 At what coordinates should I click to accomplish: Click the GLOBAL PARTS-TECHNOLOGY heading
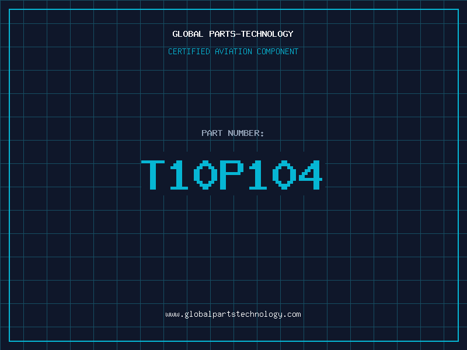tap(233, 34)
